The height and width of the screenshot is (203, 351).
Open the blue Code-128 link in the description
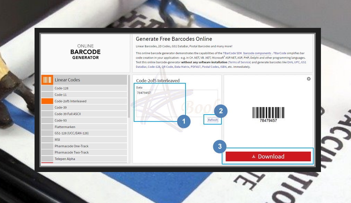click(154, 67)
